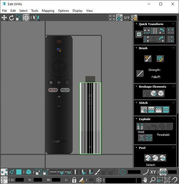
Task: Toggle Soft Selection circle icon
Action: click(x=123, y=172)
